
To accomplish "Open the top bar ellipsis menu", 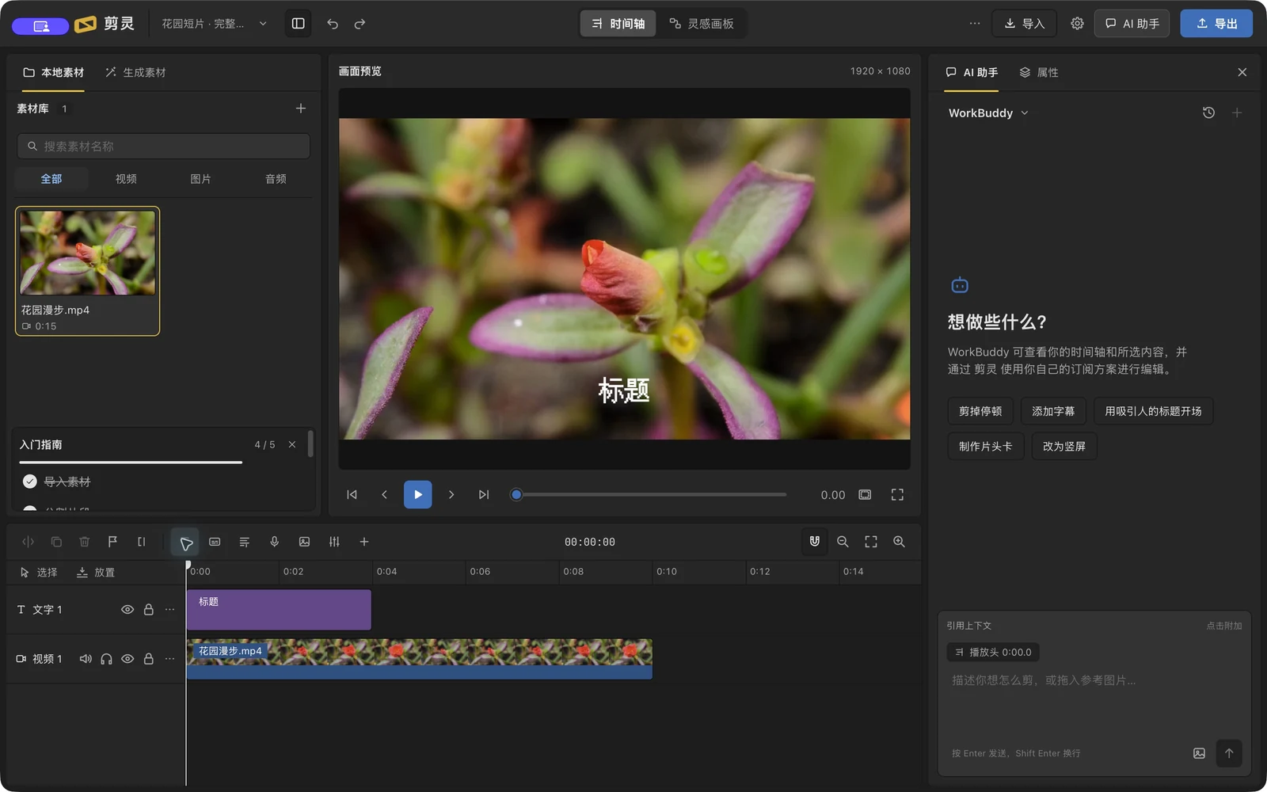I will [975, 24].
